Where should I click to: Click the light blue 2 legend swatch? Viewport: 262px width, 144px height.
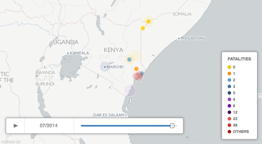[230, 80]
